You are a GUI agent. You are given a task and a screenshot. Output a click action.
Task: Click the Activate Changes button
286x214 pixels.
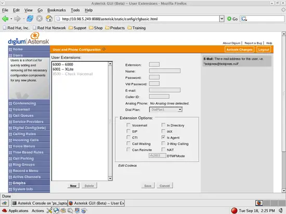coord(239,49)
